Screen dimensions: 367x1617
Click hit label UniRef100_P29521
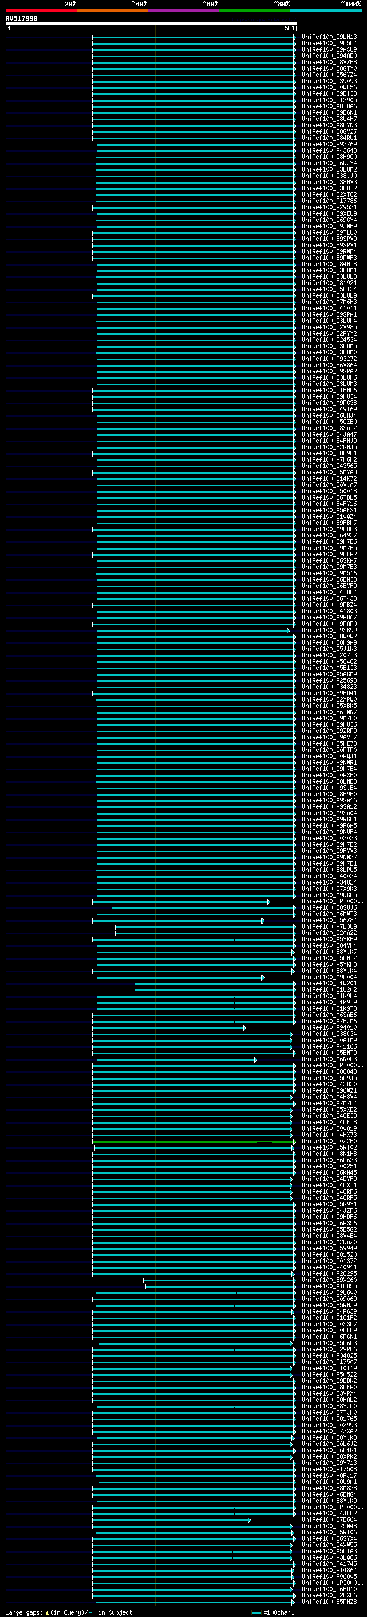329,208
